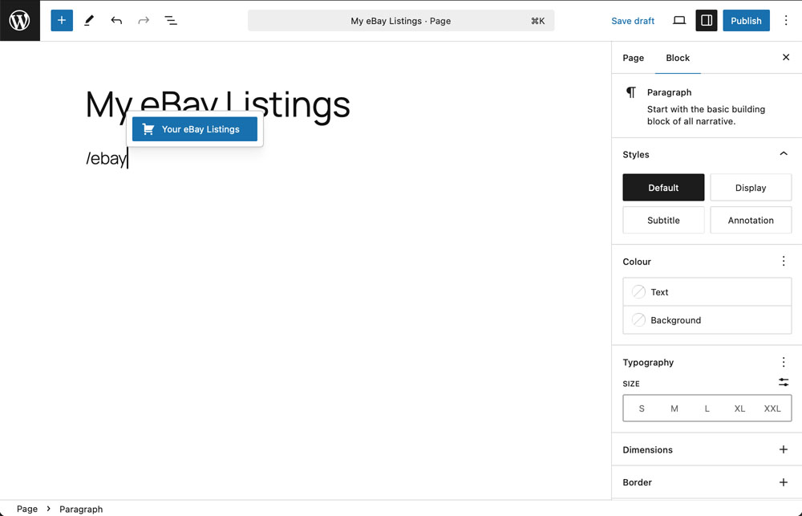Set font size to M
The width and height of the screenshot is (802, 516).
pyautogui.click(x=674, y=408)
